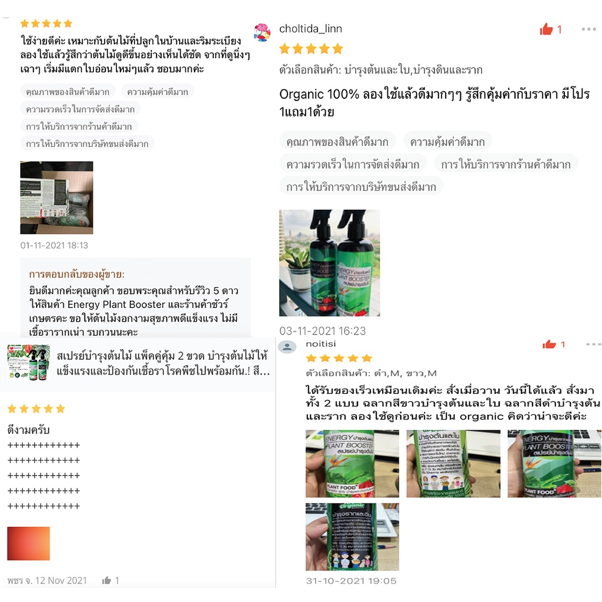Open three-dot menu on noitisi's review
The image size is (602, 602).
(x=594, y=345)
